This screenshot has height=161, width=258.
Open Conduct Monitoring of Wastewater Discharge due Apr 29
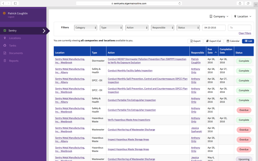(131, 130)
